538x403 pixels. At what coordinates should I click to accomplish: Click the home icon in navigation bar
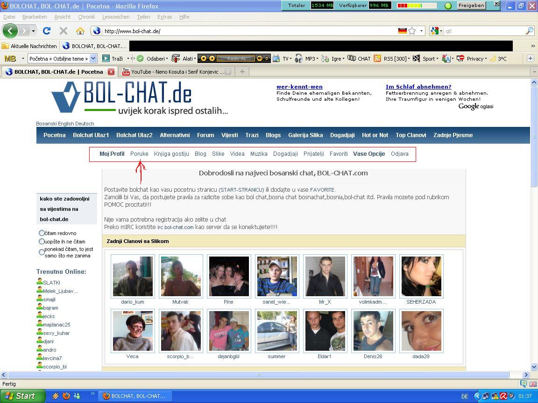80,31
